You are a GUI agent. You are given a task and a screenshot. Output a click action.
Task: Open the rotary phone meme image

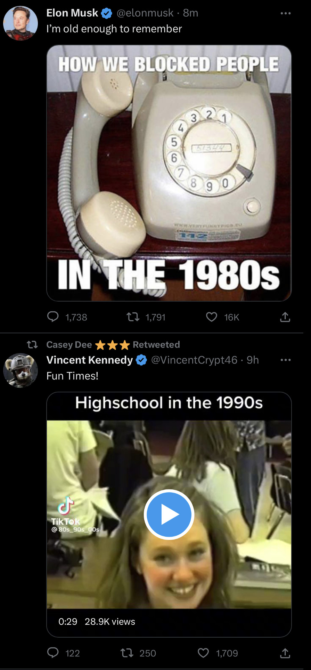point(169,173)
